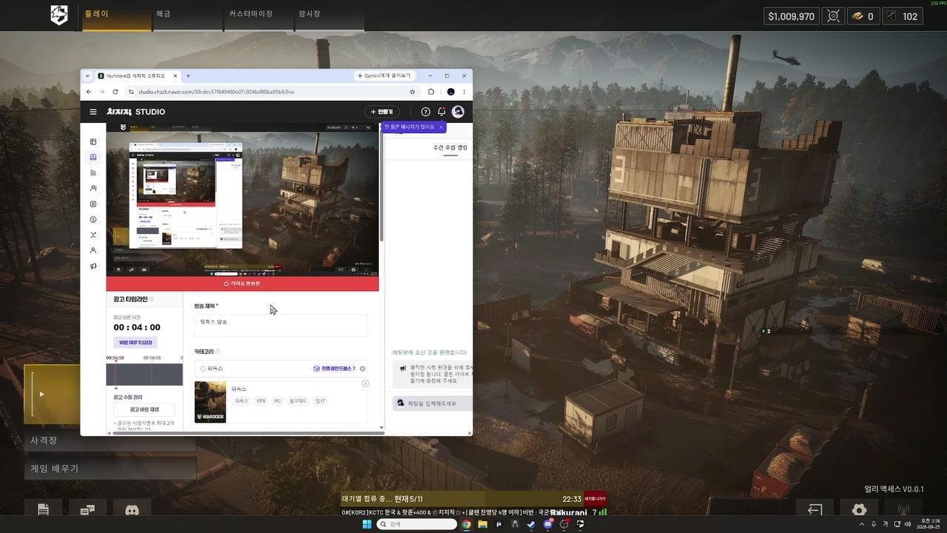Open a new Chrome tab

188,76
